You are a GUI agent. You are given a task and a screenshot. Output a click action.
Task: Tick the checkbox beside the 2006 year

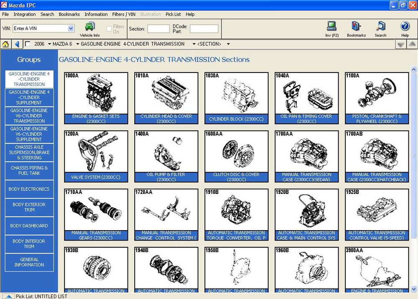[28, 44]
